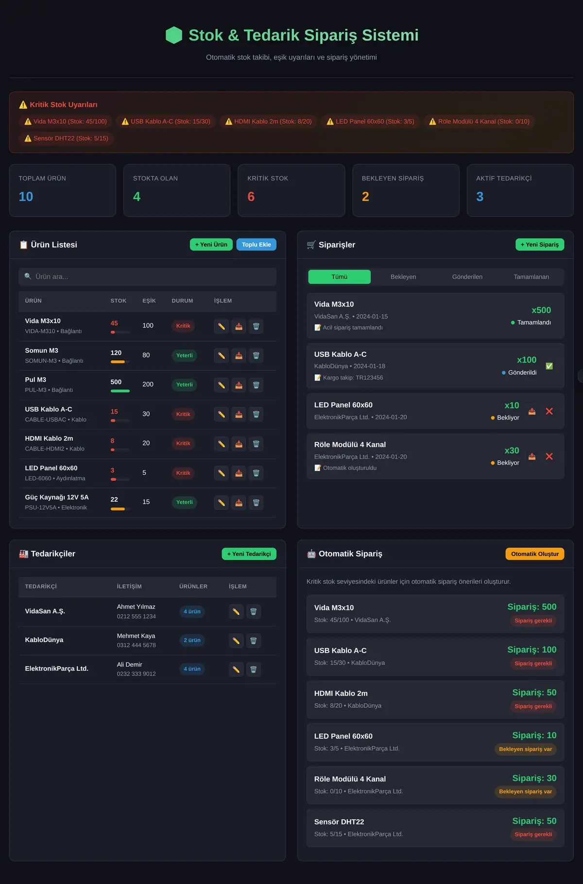Image resolution: width=583 pixels, height=884 pixels.
Task: Mark USB Kablo A-C order as completed
Action: point(549,366)
